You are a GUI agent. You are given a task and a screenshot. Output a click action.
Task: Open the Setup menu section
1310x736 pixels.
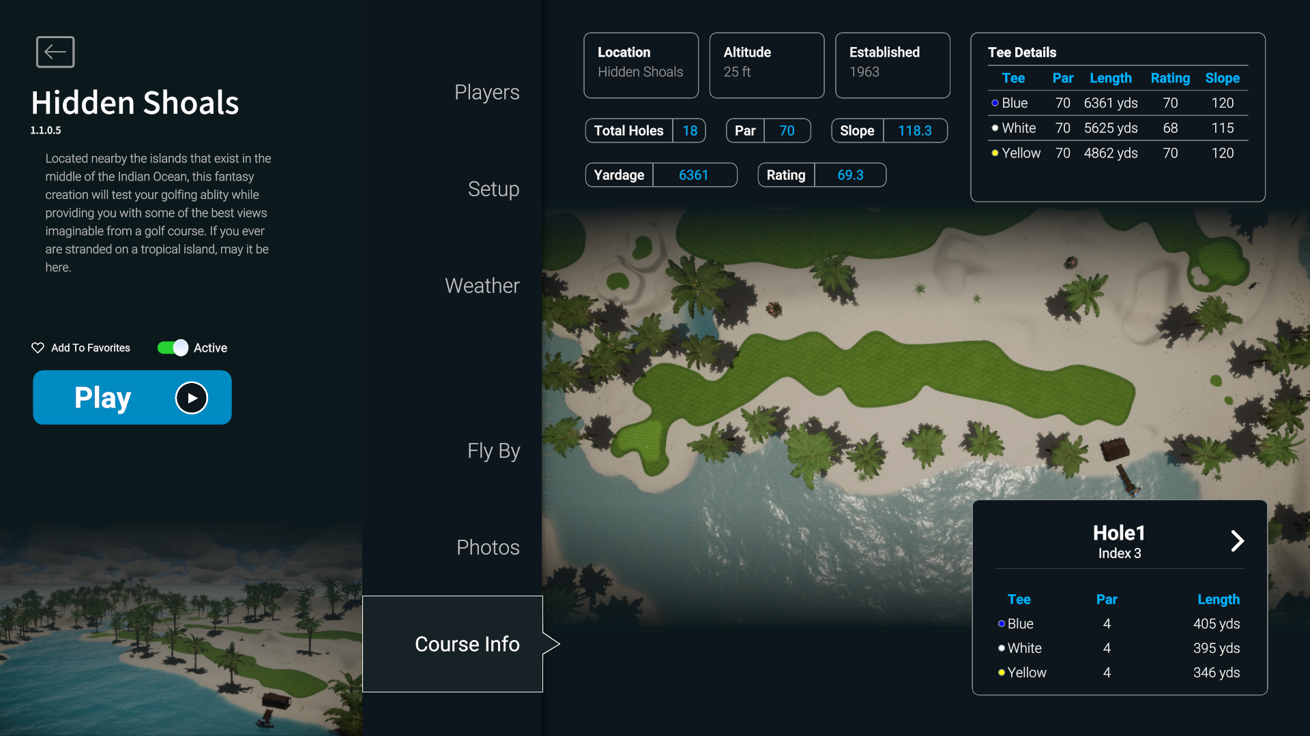point(493,189)
